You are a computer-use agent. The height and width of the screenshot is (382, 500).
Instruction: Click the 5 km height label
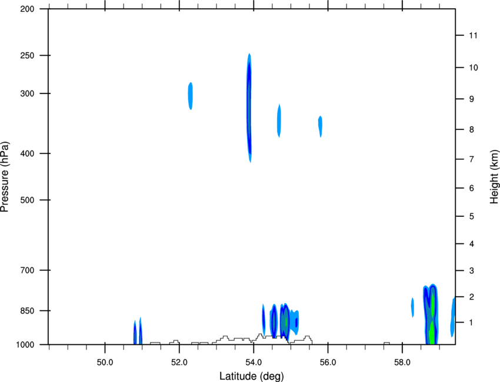click(472, 217)
